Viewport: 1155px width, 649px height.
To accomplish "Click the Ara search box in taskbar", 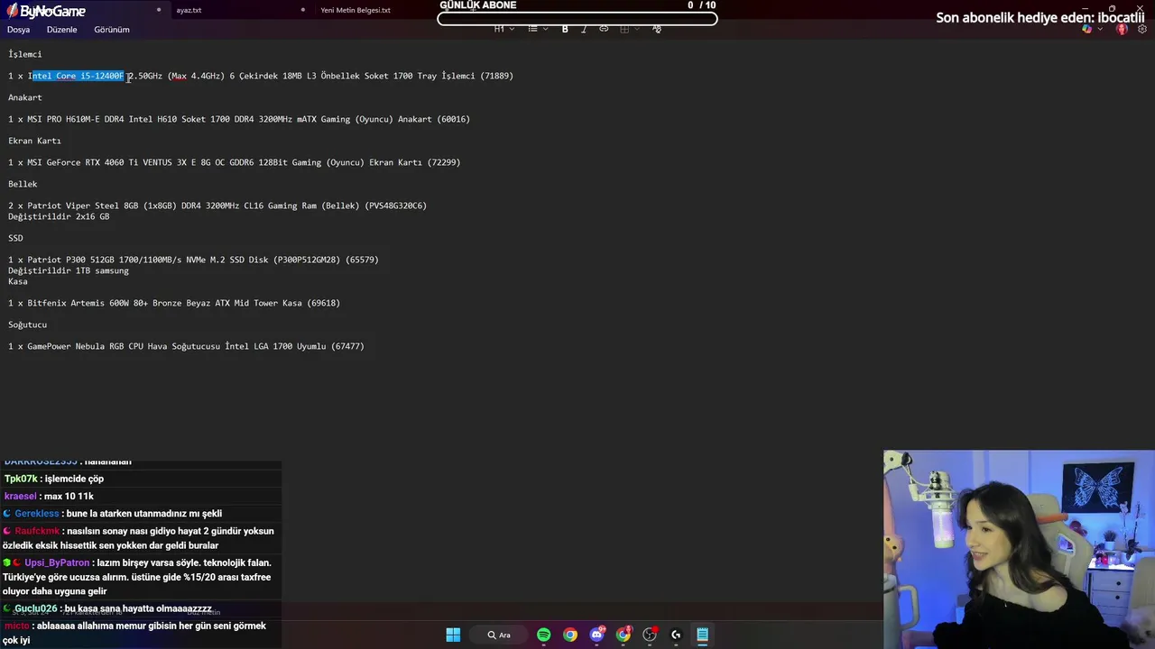I will [x=499, y=635].
